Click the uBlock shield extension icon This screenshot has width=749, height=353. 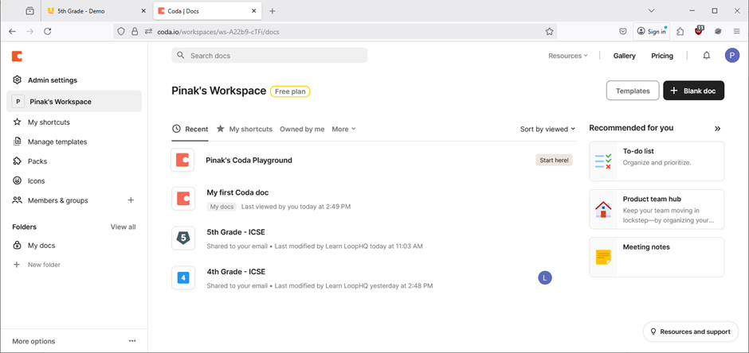tap(700, 30)
